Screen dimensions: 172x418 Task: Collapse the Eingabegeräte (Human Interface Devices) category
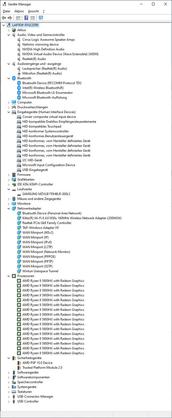tap(9, 112)
